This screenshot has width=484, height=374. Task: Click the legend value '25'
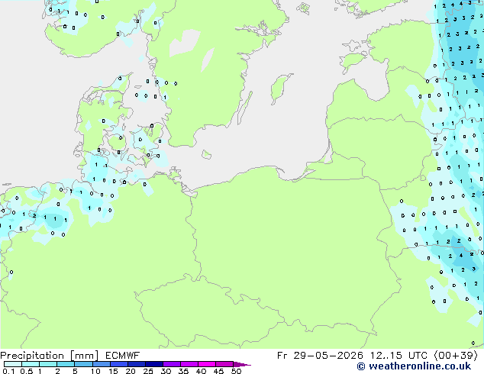point(148,371)
